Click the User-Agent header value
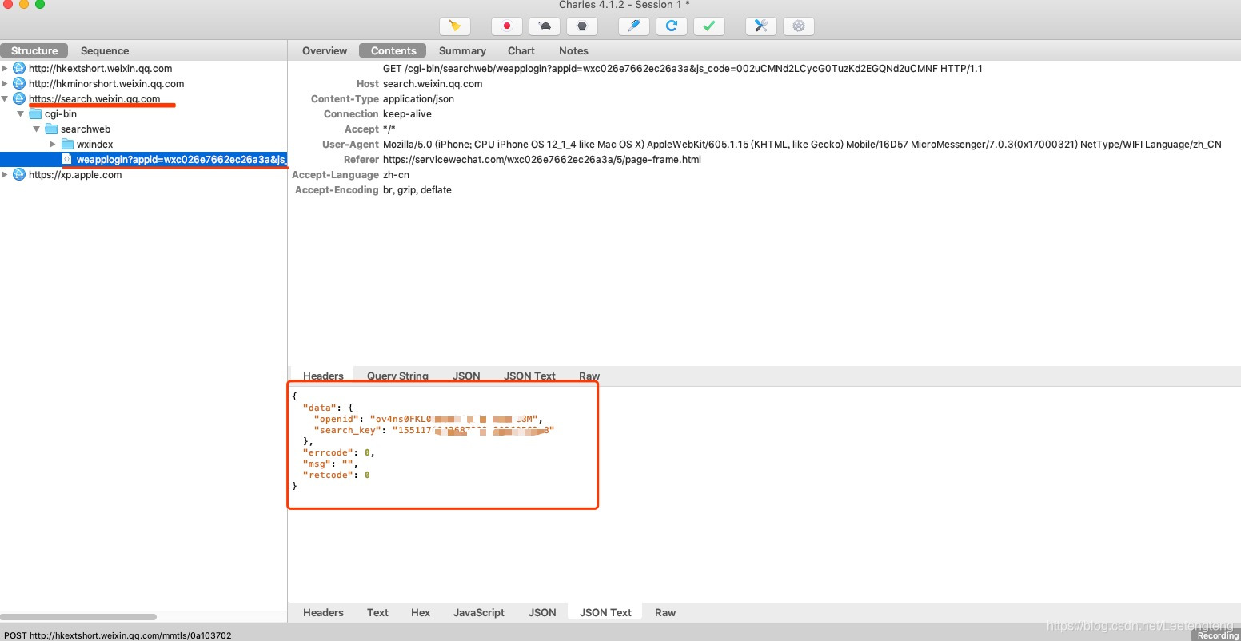The width and height of the screenshot is (1241, 641). coord(802,144)
